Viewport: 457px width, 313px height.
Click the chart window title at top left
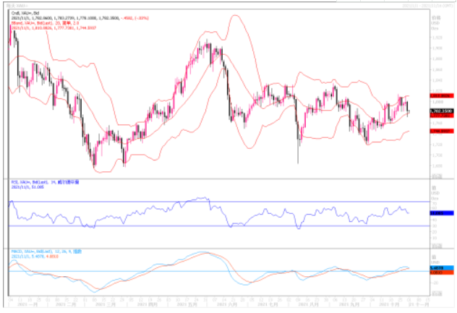tap(18, 5)
